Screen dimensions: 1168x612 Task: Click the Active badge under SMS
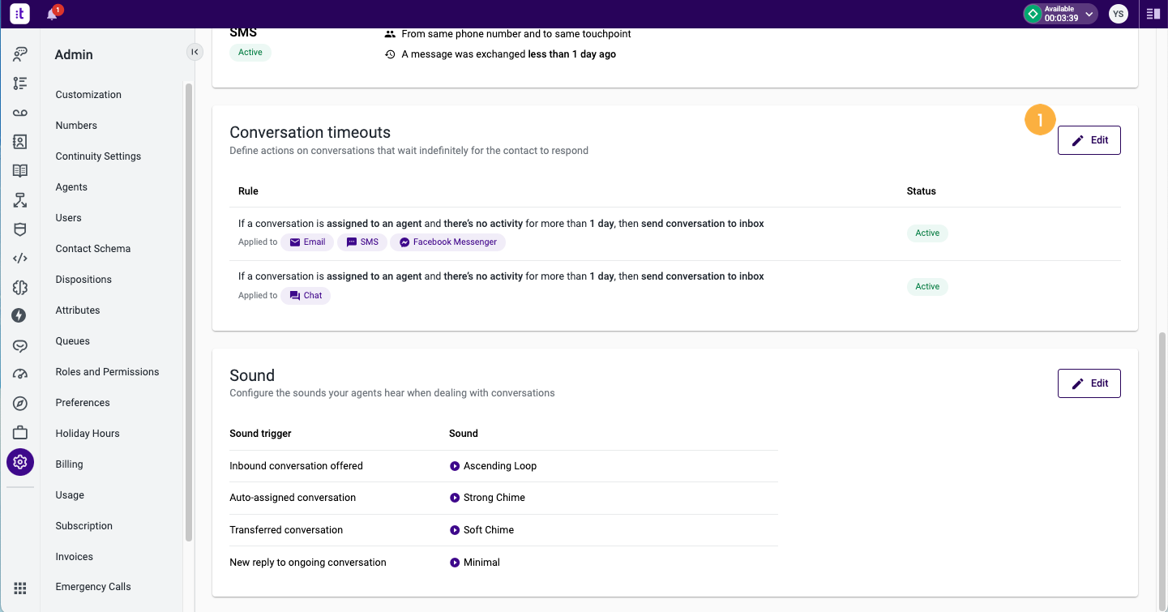coord(250,53)
